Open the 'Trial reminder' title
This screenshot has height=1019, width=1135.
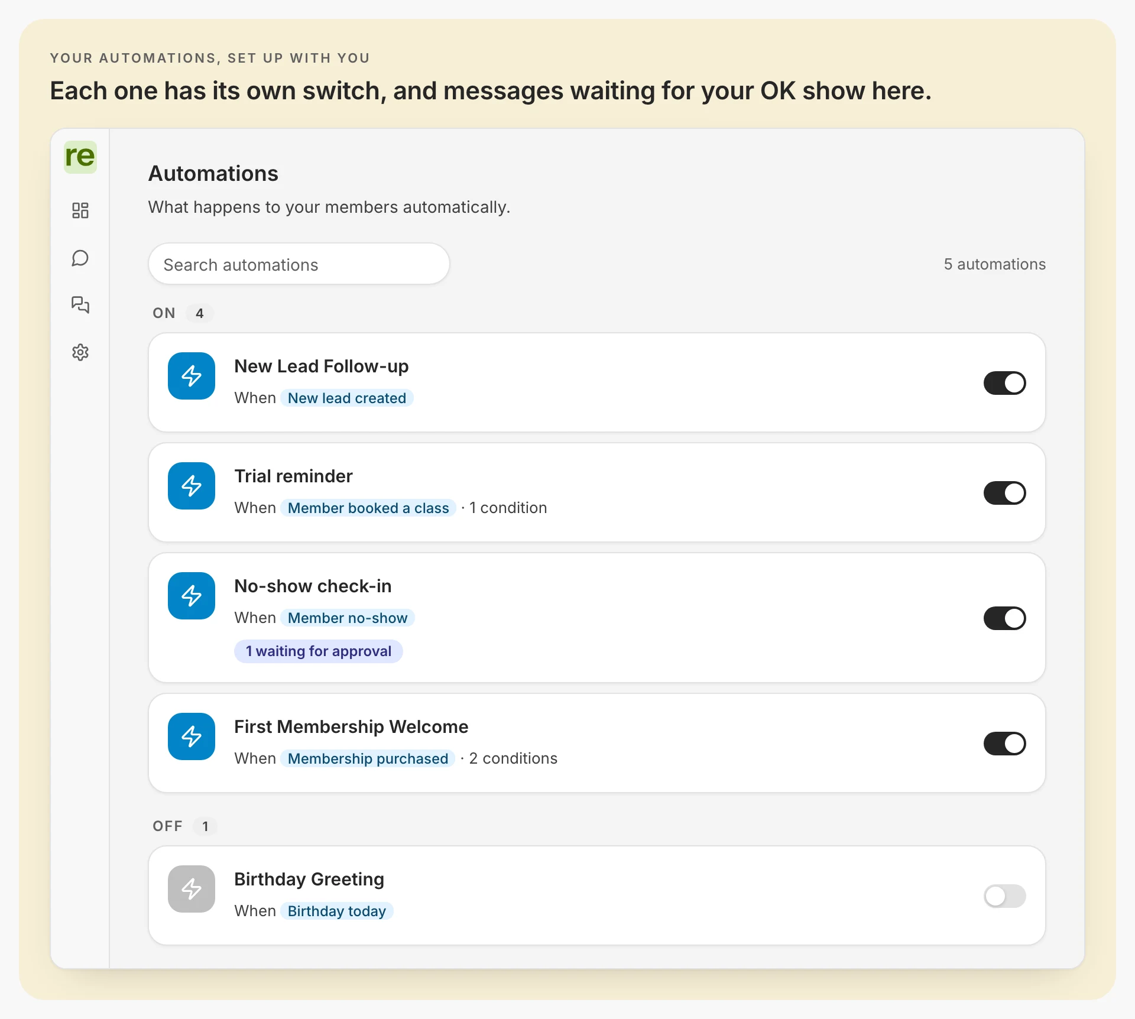pyautogui.click(x=294, y=476)
